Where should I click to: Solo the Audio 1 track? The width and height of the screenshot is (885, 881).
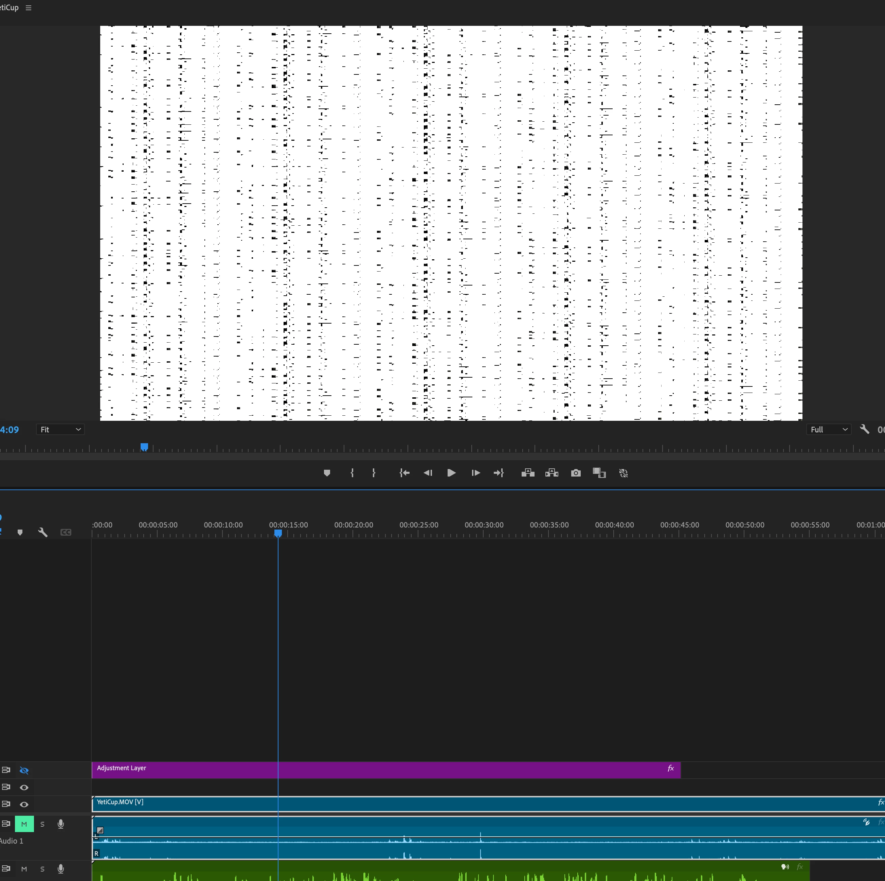click(x=42, y=824)
